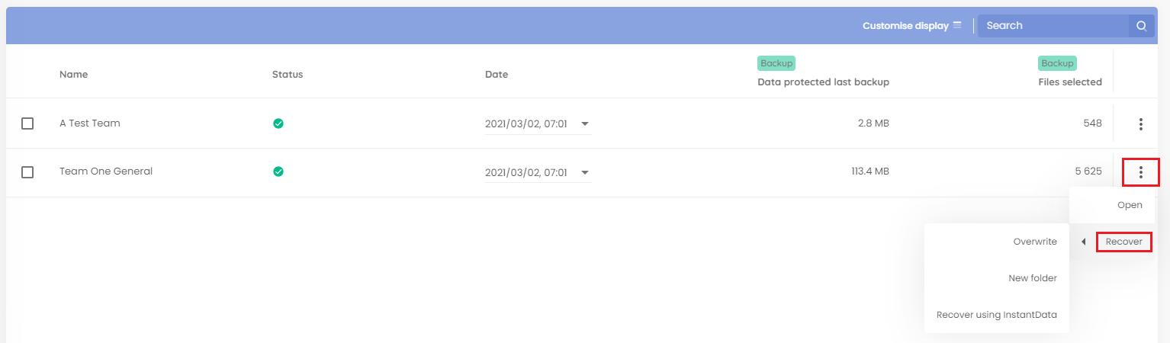Click green status check for A Test Team
The image size is (1170, 343).
[278, 123]
